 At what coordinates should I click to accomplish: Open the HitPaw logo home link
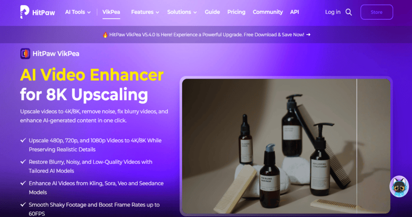click(x=37, y=12)
